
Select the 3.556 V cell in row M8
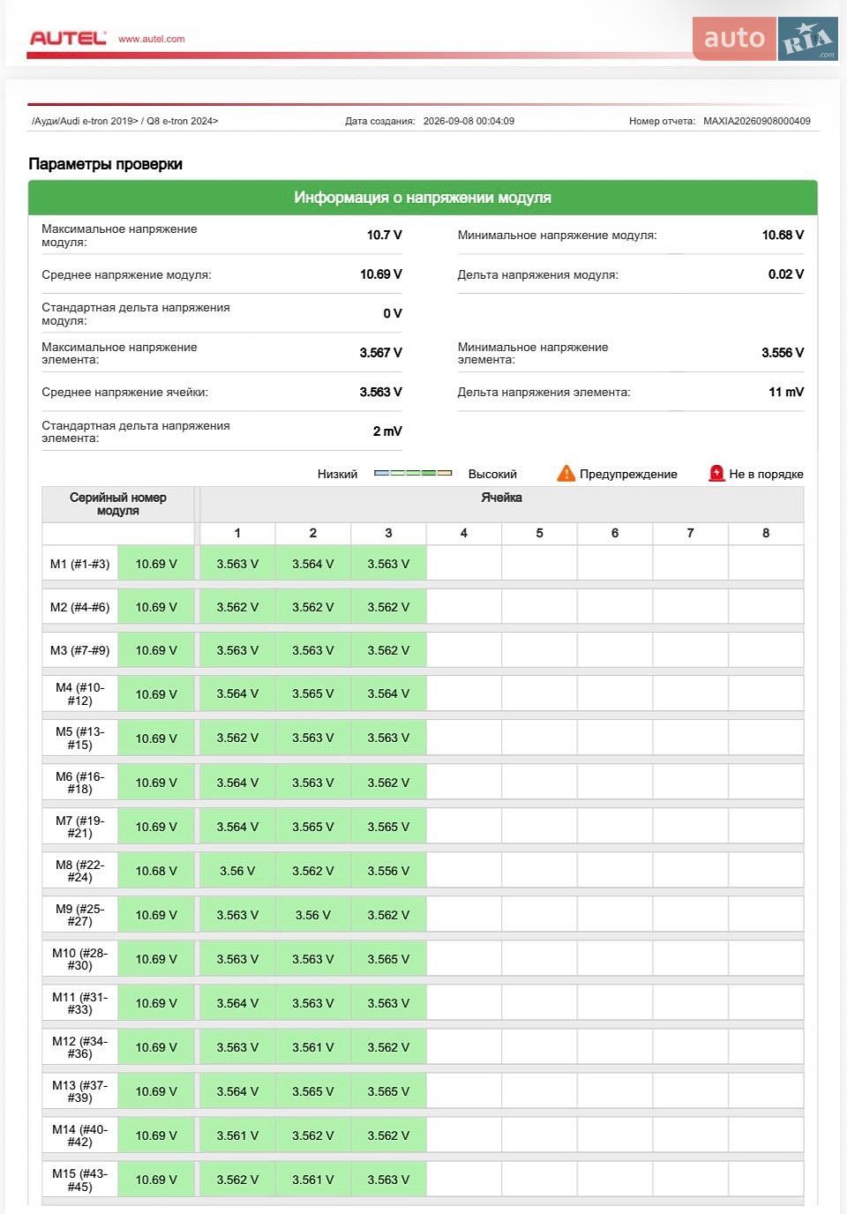[388, 871]
